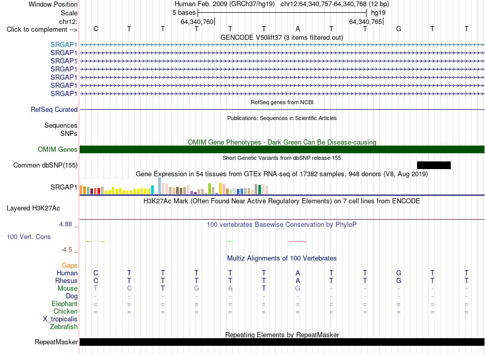This screenshot has width=485, height=354.
Task: Click base C in the Mouse alignment row
Action: 129,288
